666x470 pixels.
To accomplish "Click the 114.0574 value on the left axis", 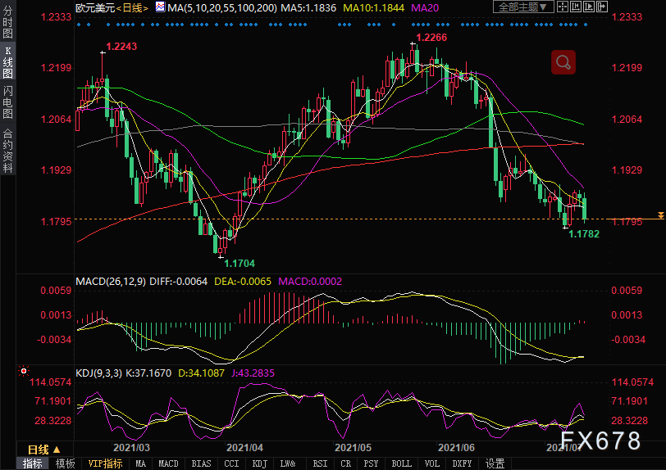I will click(x=50, y=382).
